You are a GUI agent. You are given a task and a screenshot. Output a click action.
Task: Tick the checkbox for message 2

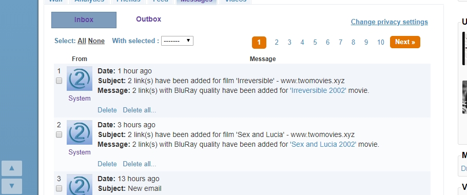coord(59,134)
